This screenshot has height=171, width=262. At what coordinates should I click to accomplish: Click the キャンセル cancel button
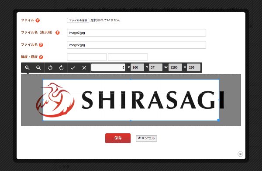[146, 138]
